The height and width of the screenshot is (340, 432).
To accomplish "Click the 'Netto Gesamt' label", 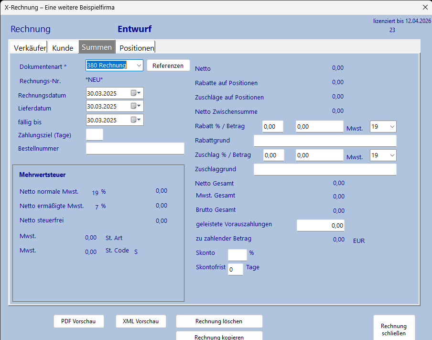I will point(215,183).
